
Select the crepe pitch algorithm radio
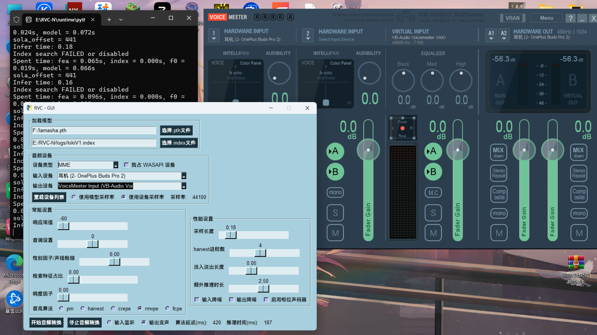[x=113, y=308]
